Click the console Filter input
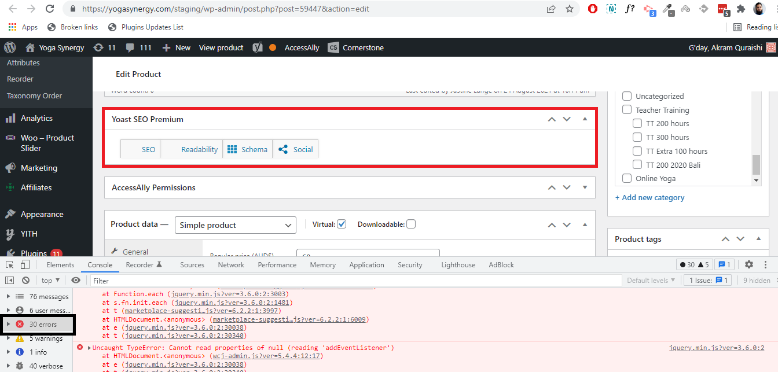 click(356, 281)
